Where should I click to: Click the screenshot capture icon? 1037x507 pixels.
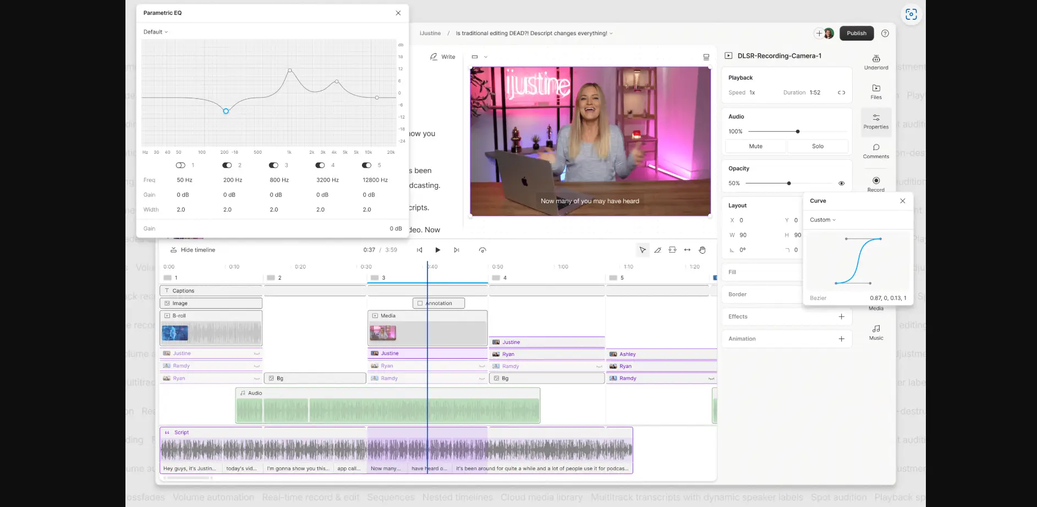coord(911,14)
